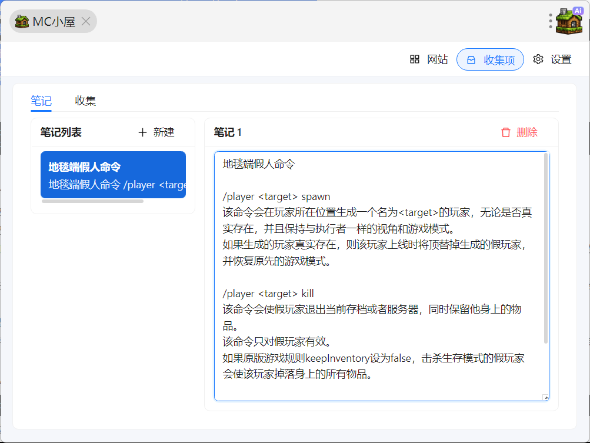590x443 pixels.
Task: Click the text area resize handle
Action: click(545, 398)
